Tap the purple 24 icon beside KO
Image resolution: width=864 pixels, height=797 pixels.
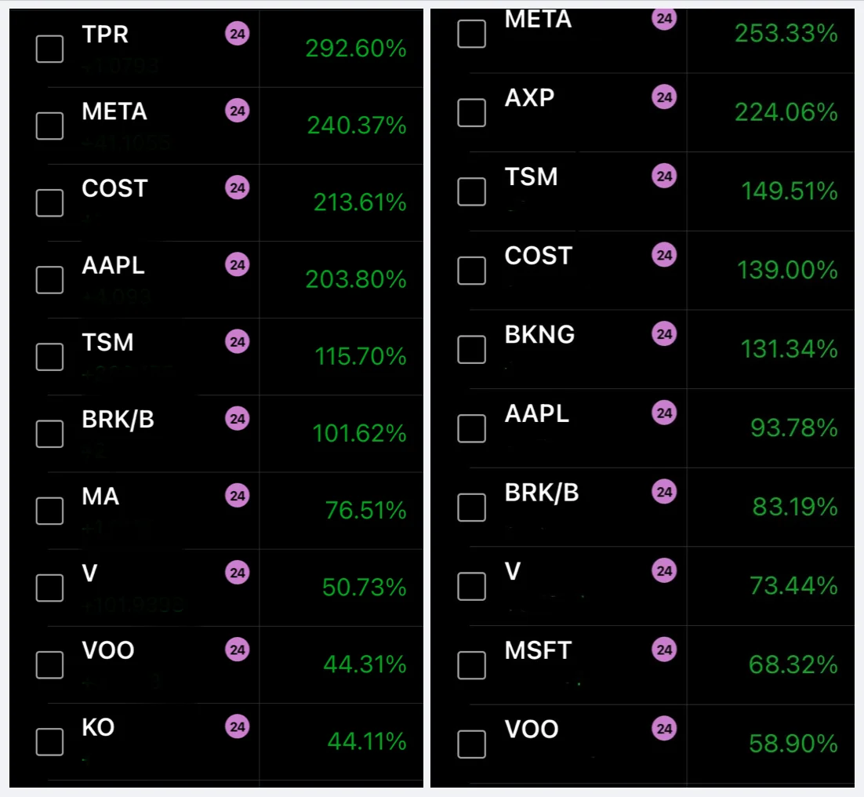[238, 727]
